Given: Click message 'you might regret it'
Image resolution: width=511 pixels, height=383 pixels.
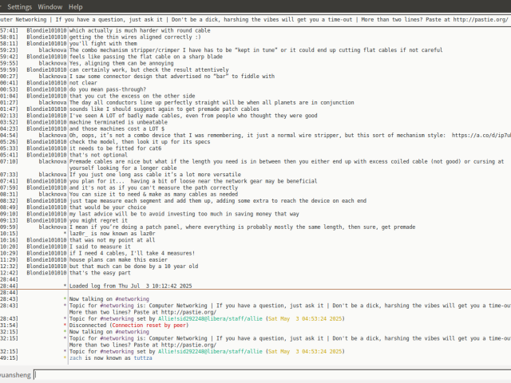Looking at the screenshot, I should click(98, 220).
